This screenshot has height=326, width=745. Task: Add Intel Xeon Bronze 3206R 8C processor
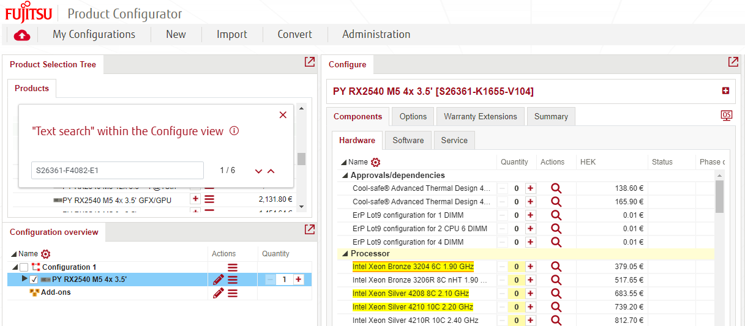tap(531, 280)
